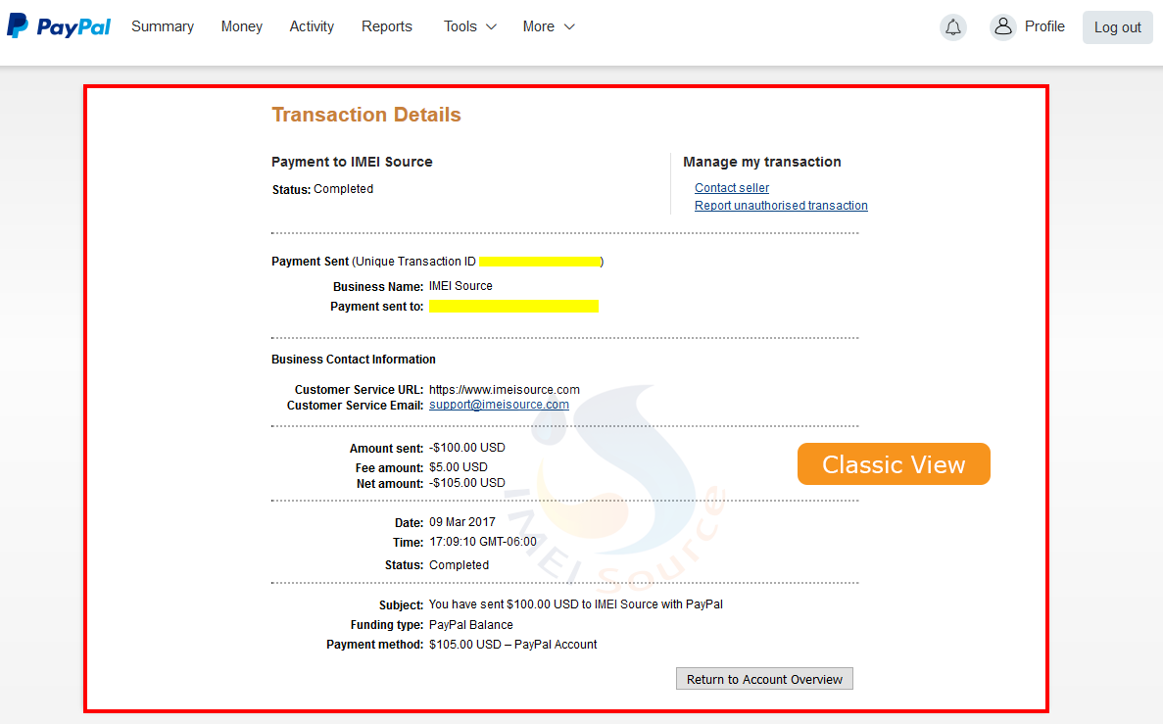This screenshot has width=1163, height=724.
Task: Open Report unauthorised transaction link
Action: pyautogui.click(x=781, y=206)
